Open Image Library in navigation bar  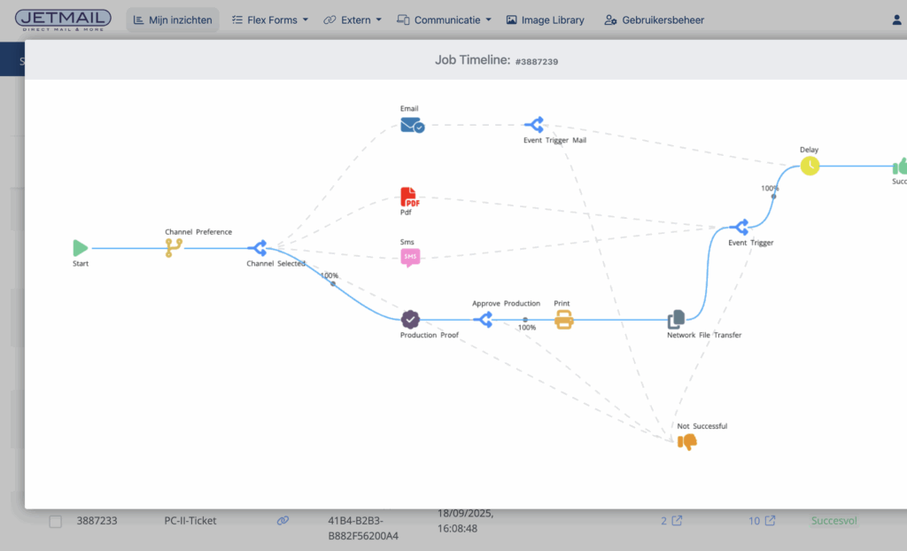545,19
